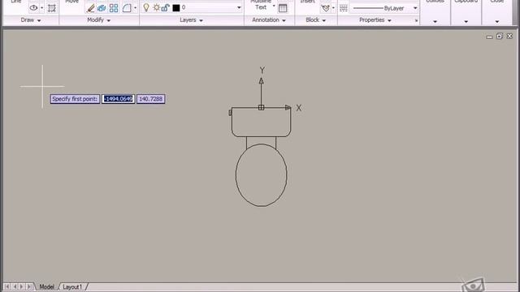This screenshot has width=520, height=292.
Task: Click the black layer color swatch
Action: coord(176,8)
